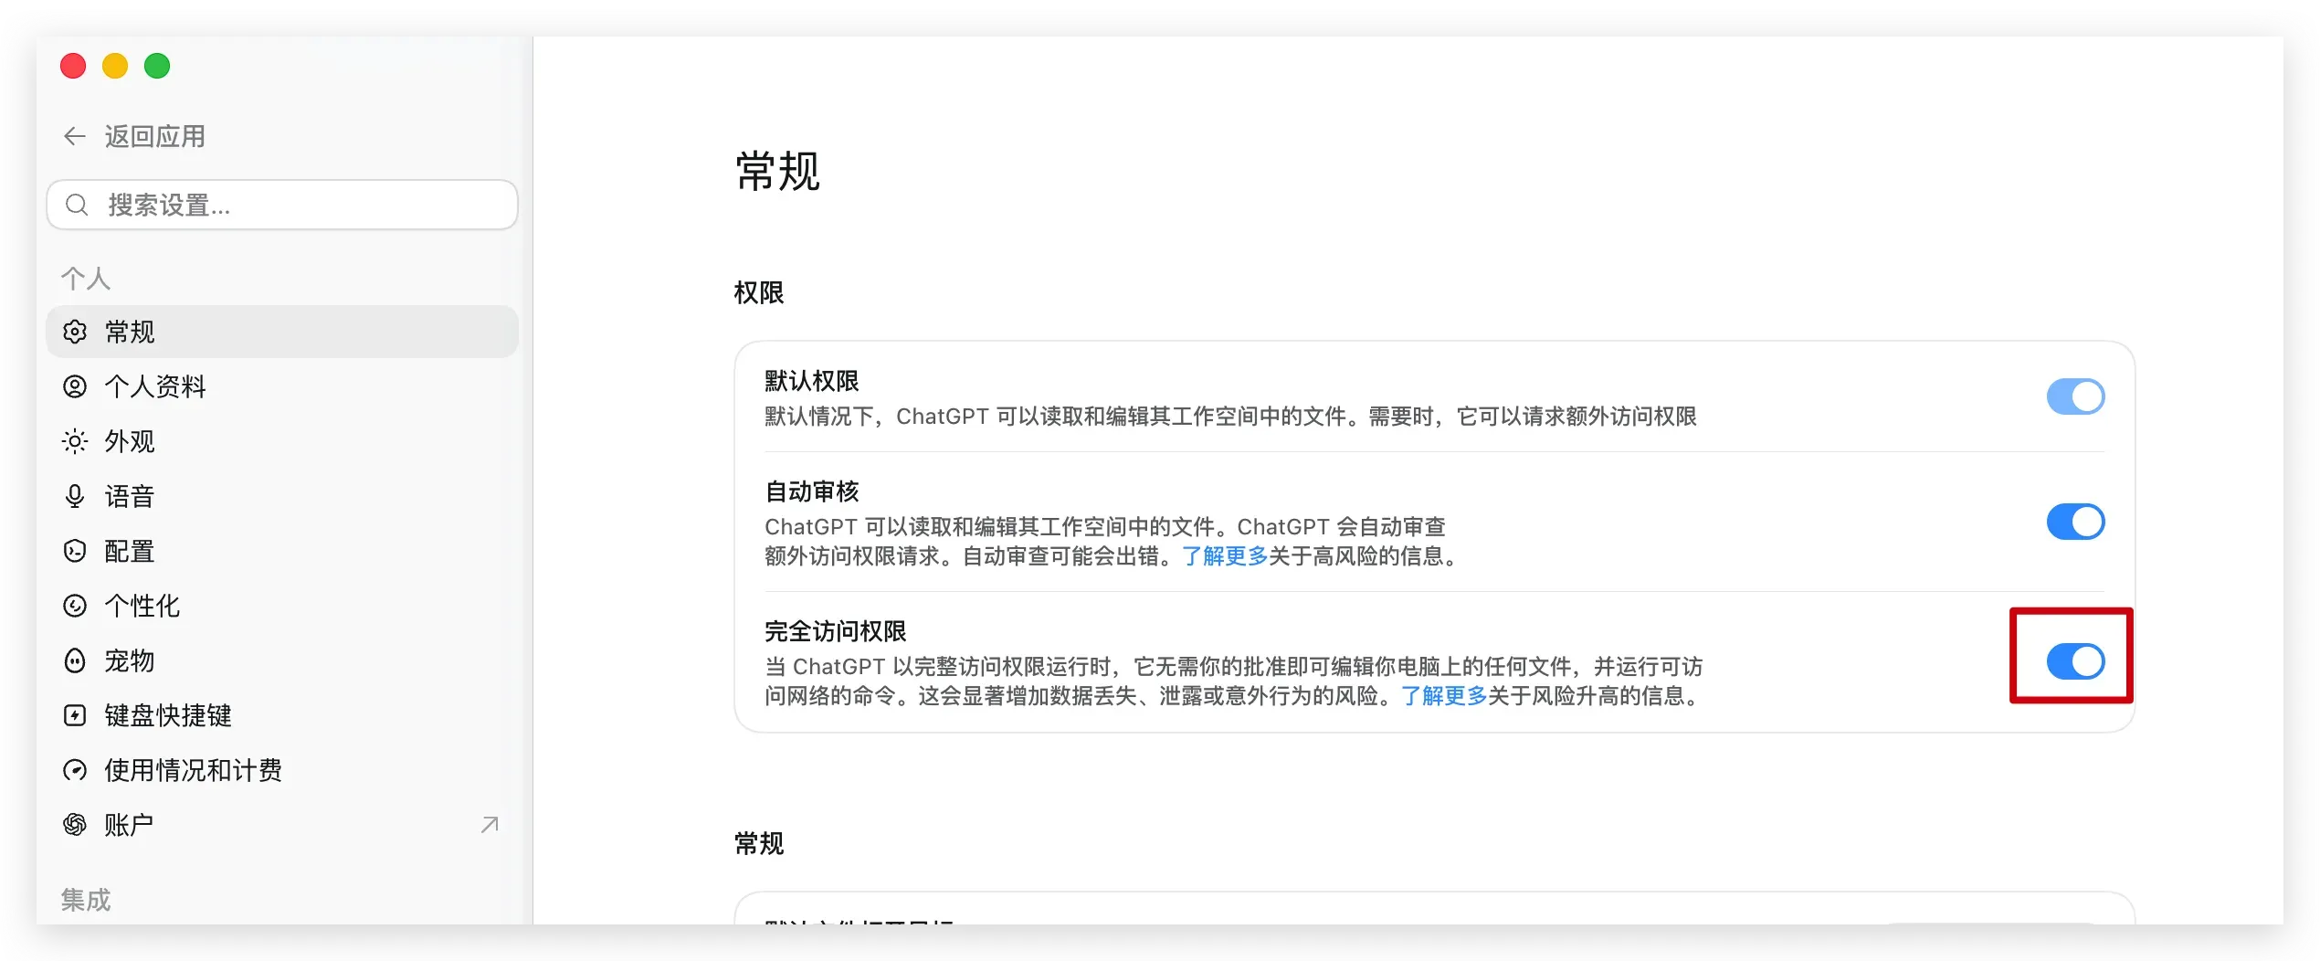
Task: Click 了解更多 link in 自动审核 description
Action: (x=1225, y=555)
